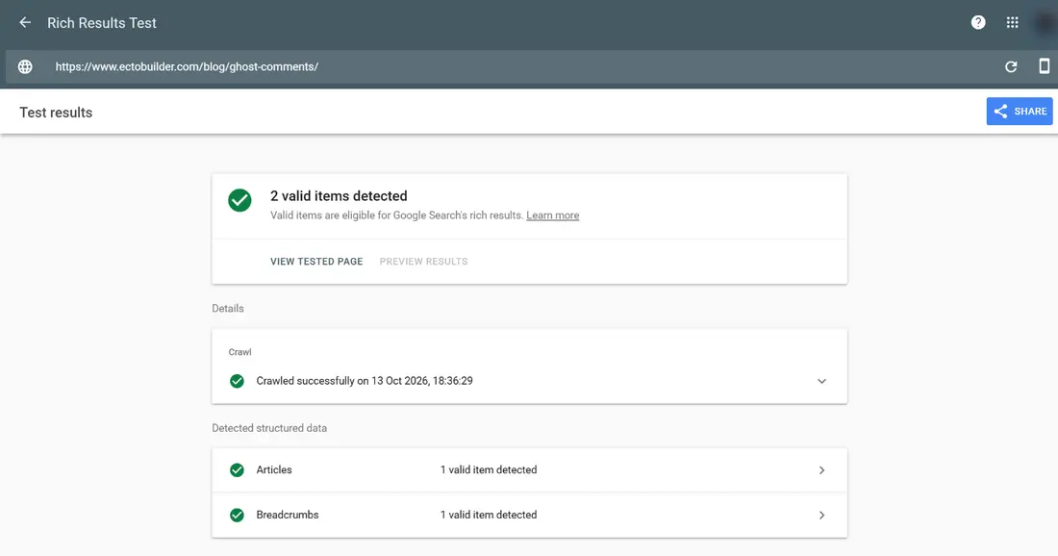Click the green check beside Breadcrumbs
Image resolution: width=1058 pixels, height=556 pixels.
coord(237,515)
